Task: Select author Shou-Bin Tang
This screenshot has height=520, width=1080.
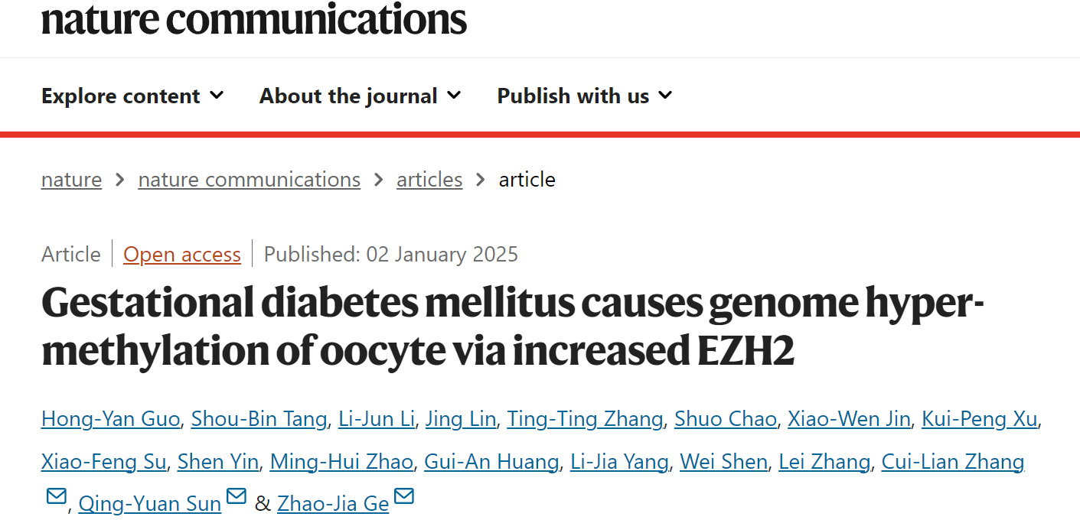Action: tap(259, 419)
